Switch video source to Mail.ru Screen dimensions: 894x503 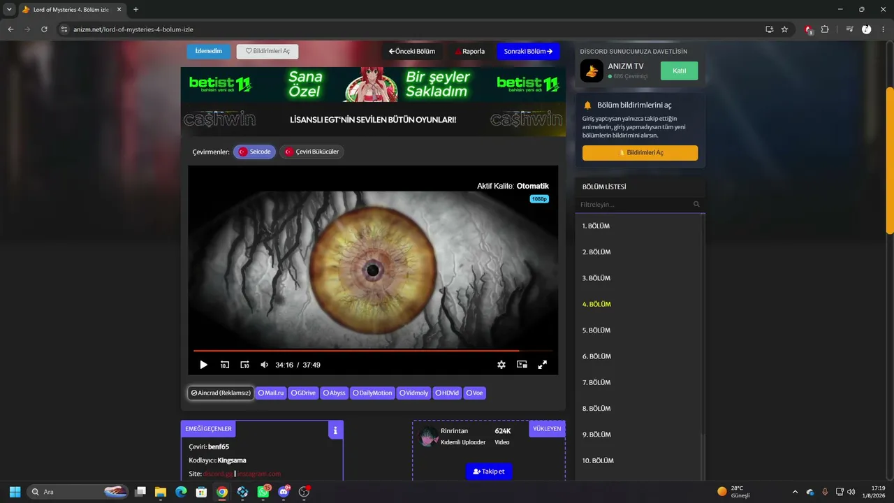271,393
